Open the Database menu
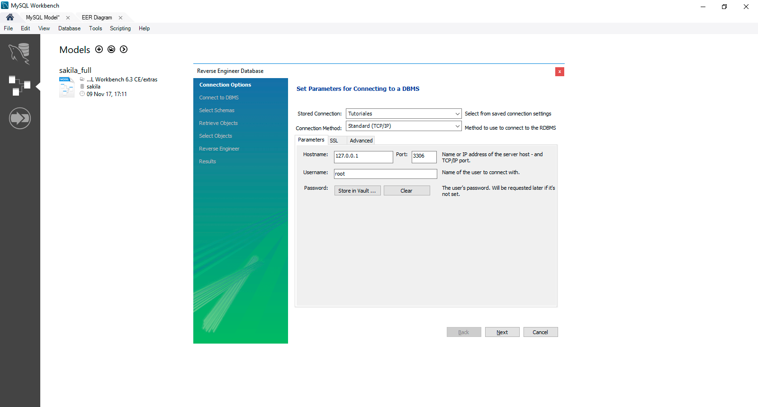Screen dimensions: 758x407 pos(69,28)
